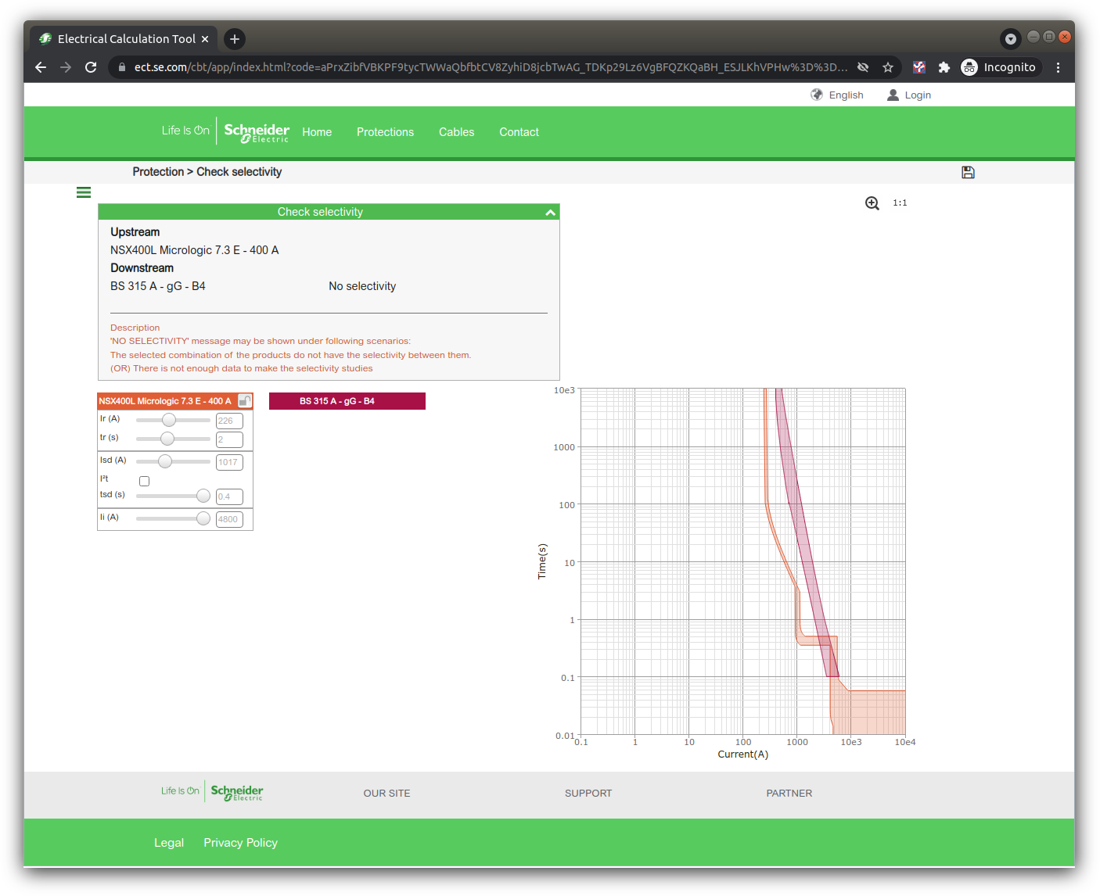The image size is (1100, 896).
Task: Select the BS 315 A - gG - B4 tab
Action: point(347,401)
